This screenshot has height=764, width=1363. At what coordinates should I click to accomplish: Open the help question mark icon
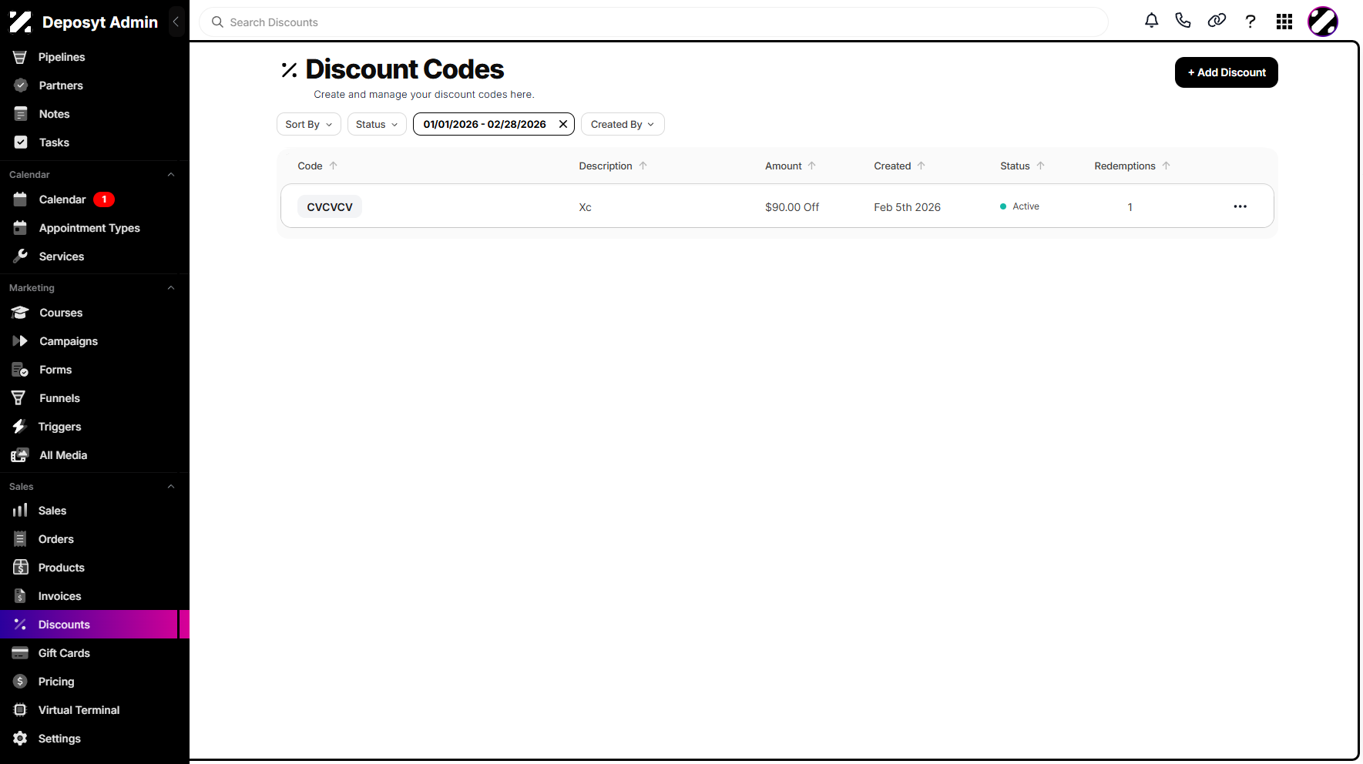click(1251, 22)
